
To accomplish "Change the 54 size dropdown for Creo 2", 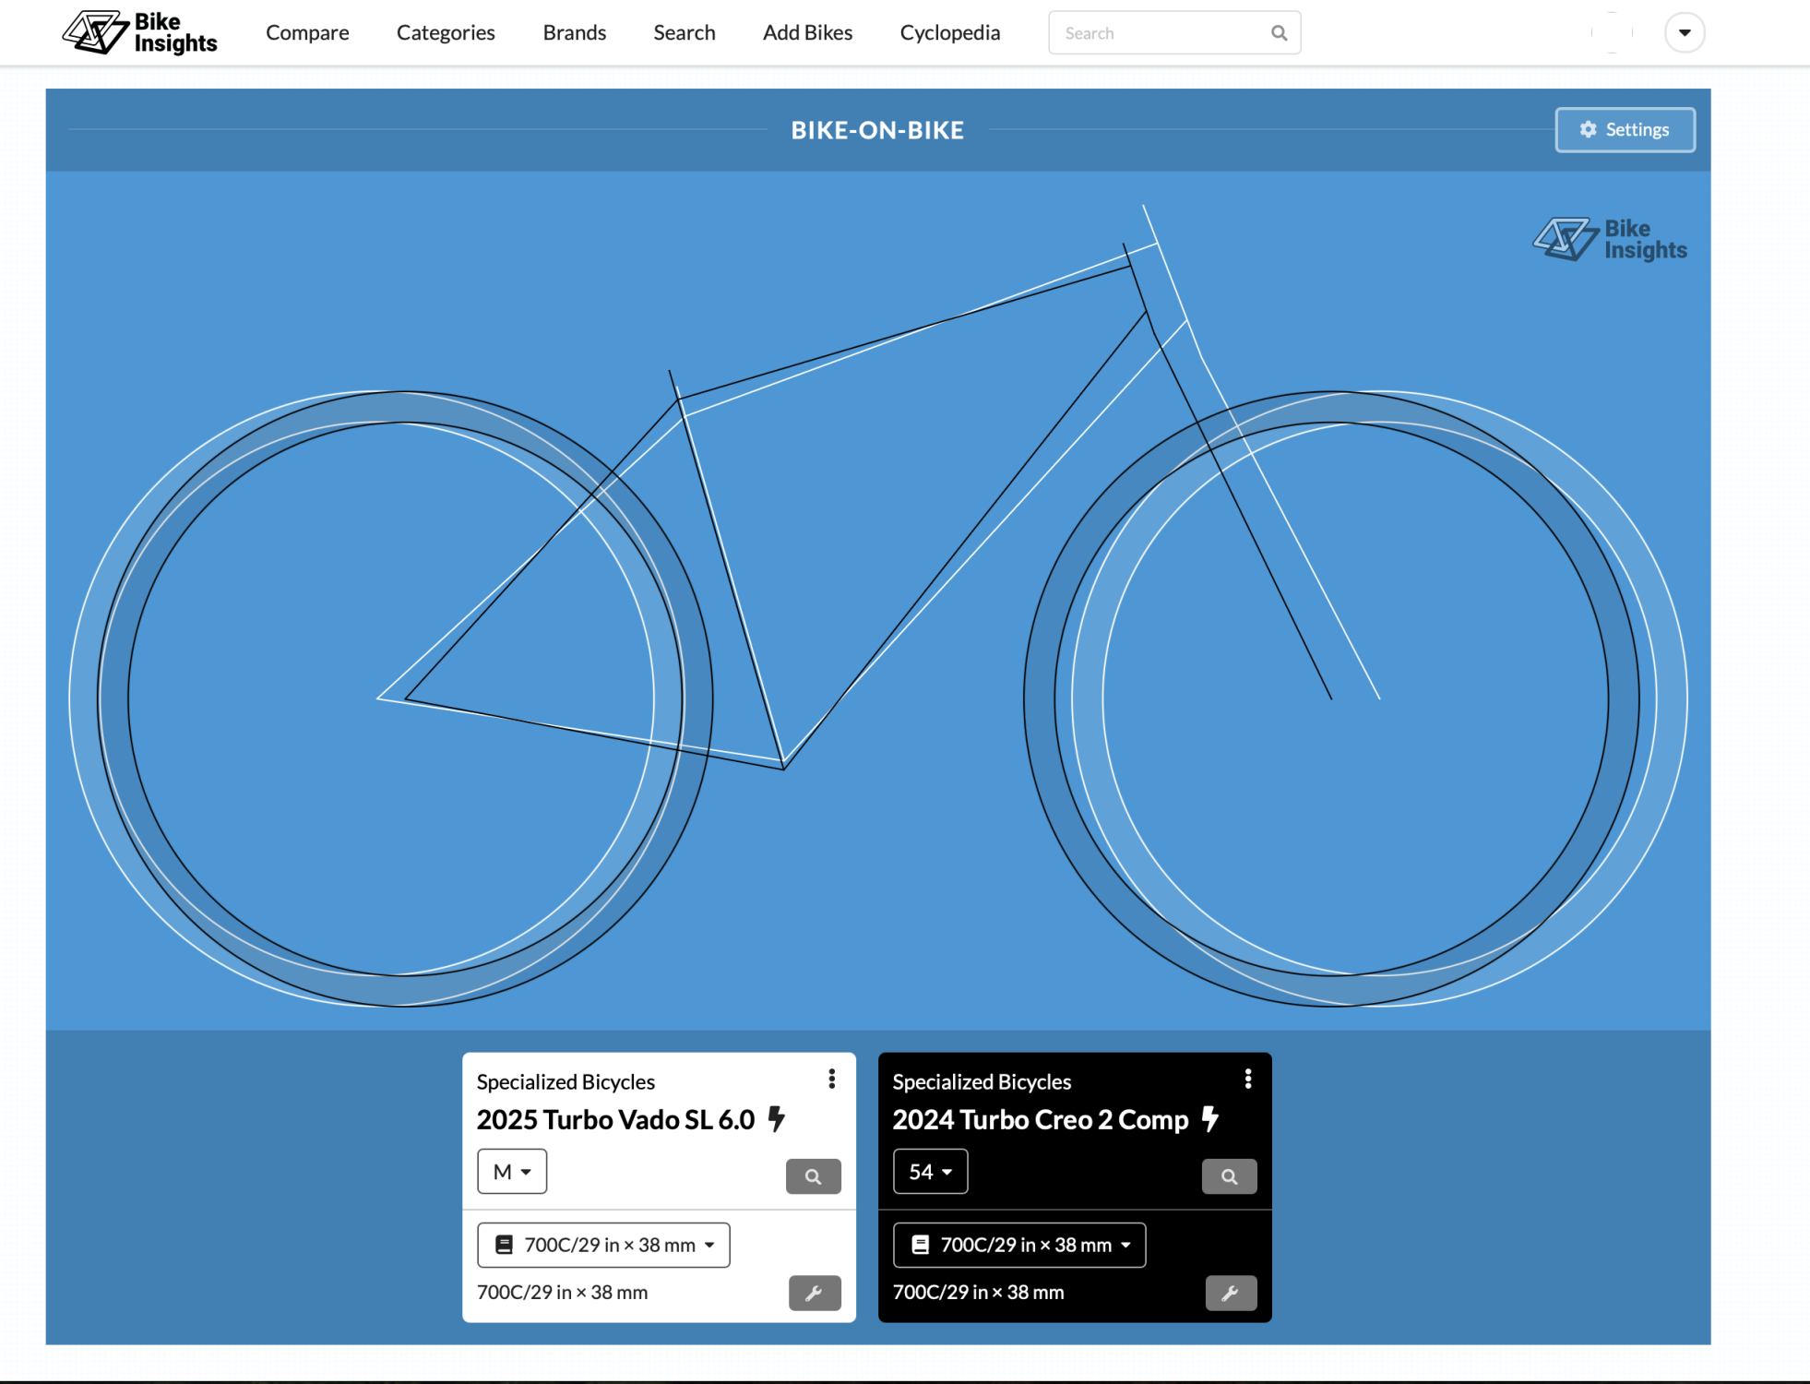I will point(930,1171).
